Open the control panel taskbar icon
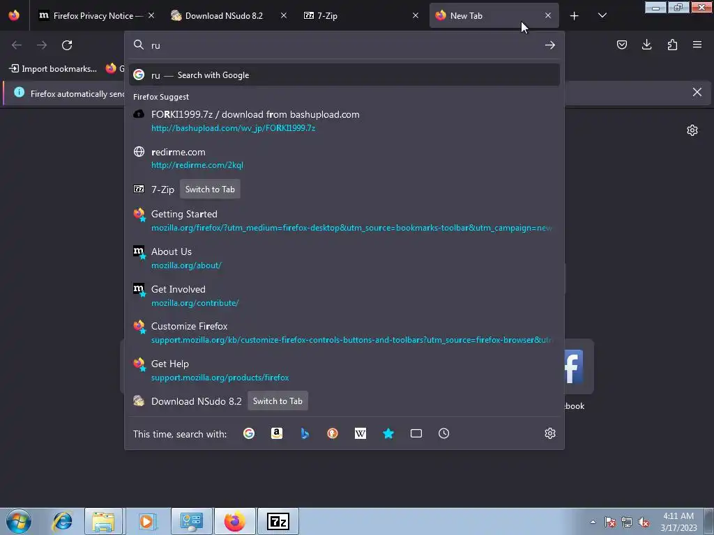The width and height of the screenshot is (714, 535). click(x=190, y=521)
